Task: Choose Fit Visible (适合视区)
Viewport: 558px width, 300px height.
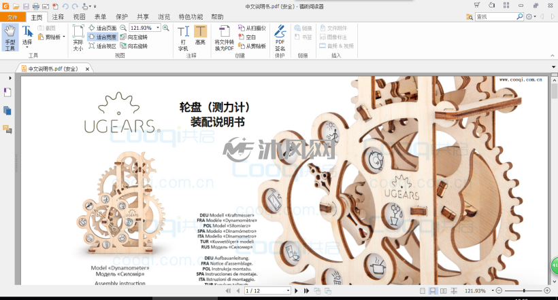Action: tap(103, 46)
